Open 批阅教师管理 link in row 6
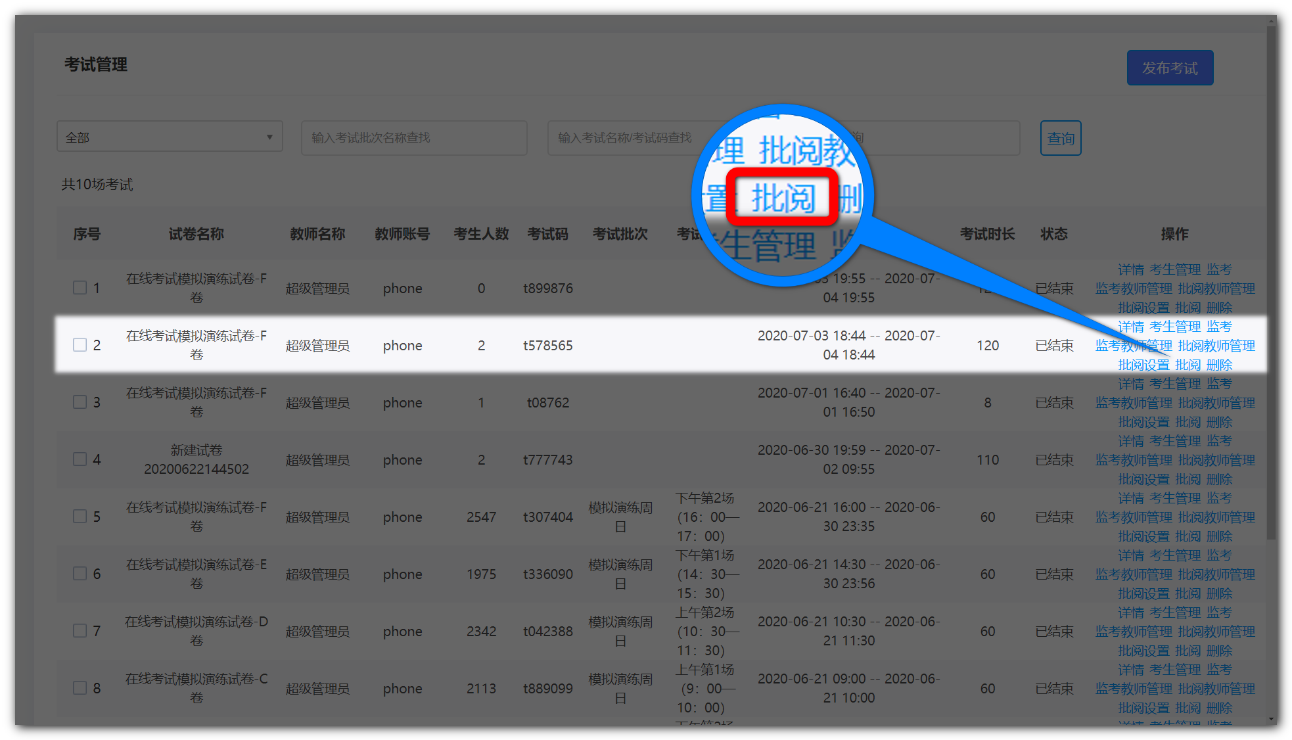 point(1216,574)
